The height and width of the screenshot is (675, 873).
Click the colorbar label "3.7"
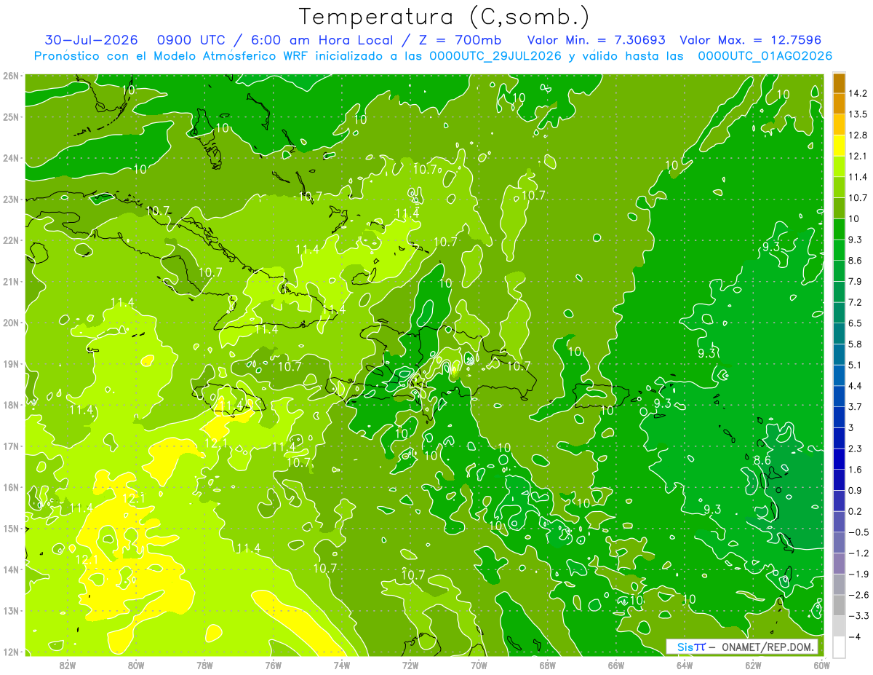click(856, 406)
